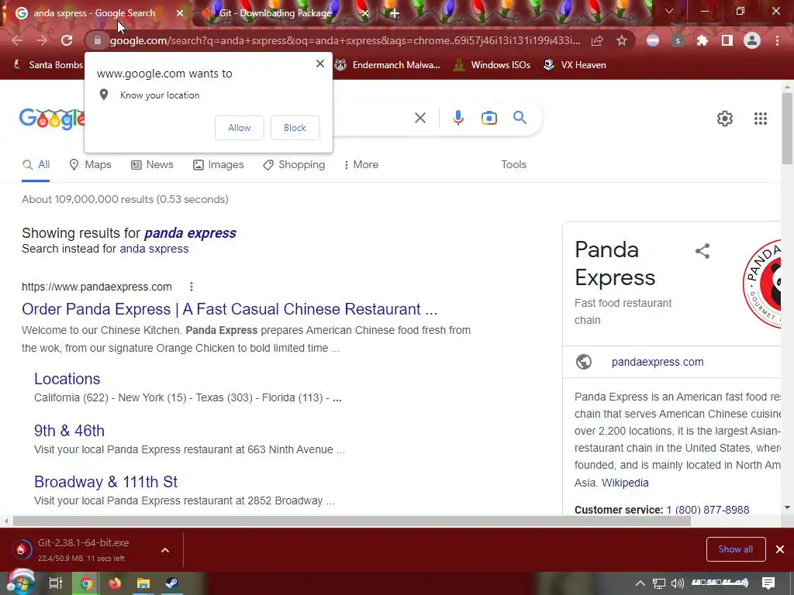Open the Locations sitelink
This screenshot has width=794, height=595.
[x=67, y=379]
